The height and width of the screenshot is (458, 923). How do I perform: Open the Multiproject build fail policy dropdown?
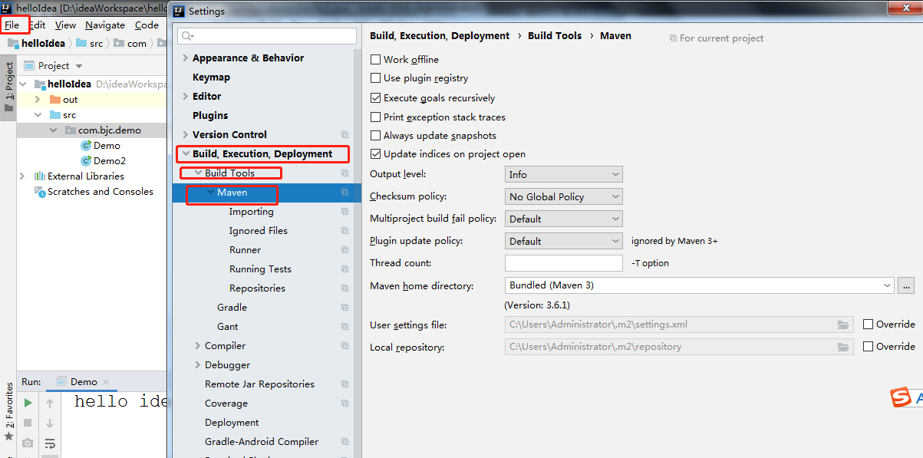563,219
